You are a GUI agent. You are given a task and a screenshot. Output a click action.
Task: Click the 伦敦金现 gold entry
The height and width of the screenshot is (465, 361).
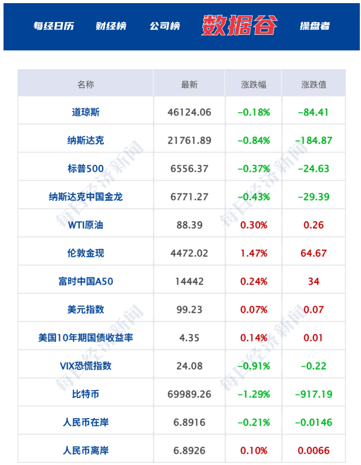pyautogui.click(x=86, y=253)
